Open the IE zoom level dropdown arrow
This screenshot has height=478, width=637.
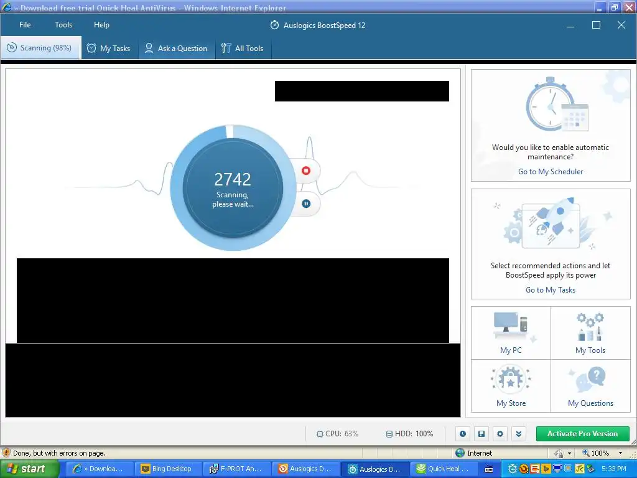pyautogui.click(x=620, y=453)
